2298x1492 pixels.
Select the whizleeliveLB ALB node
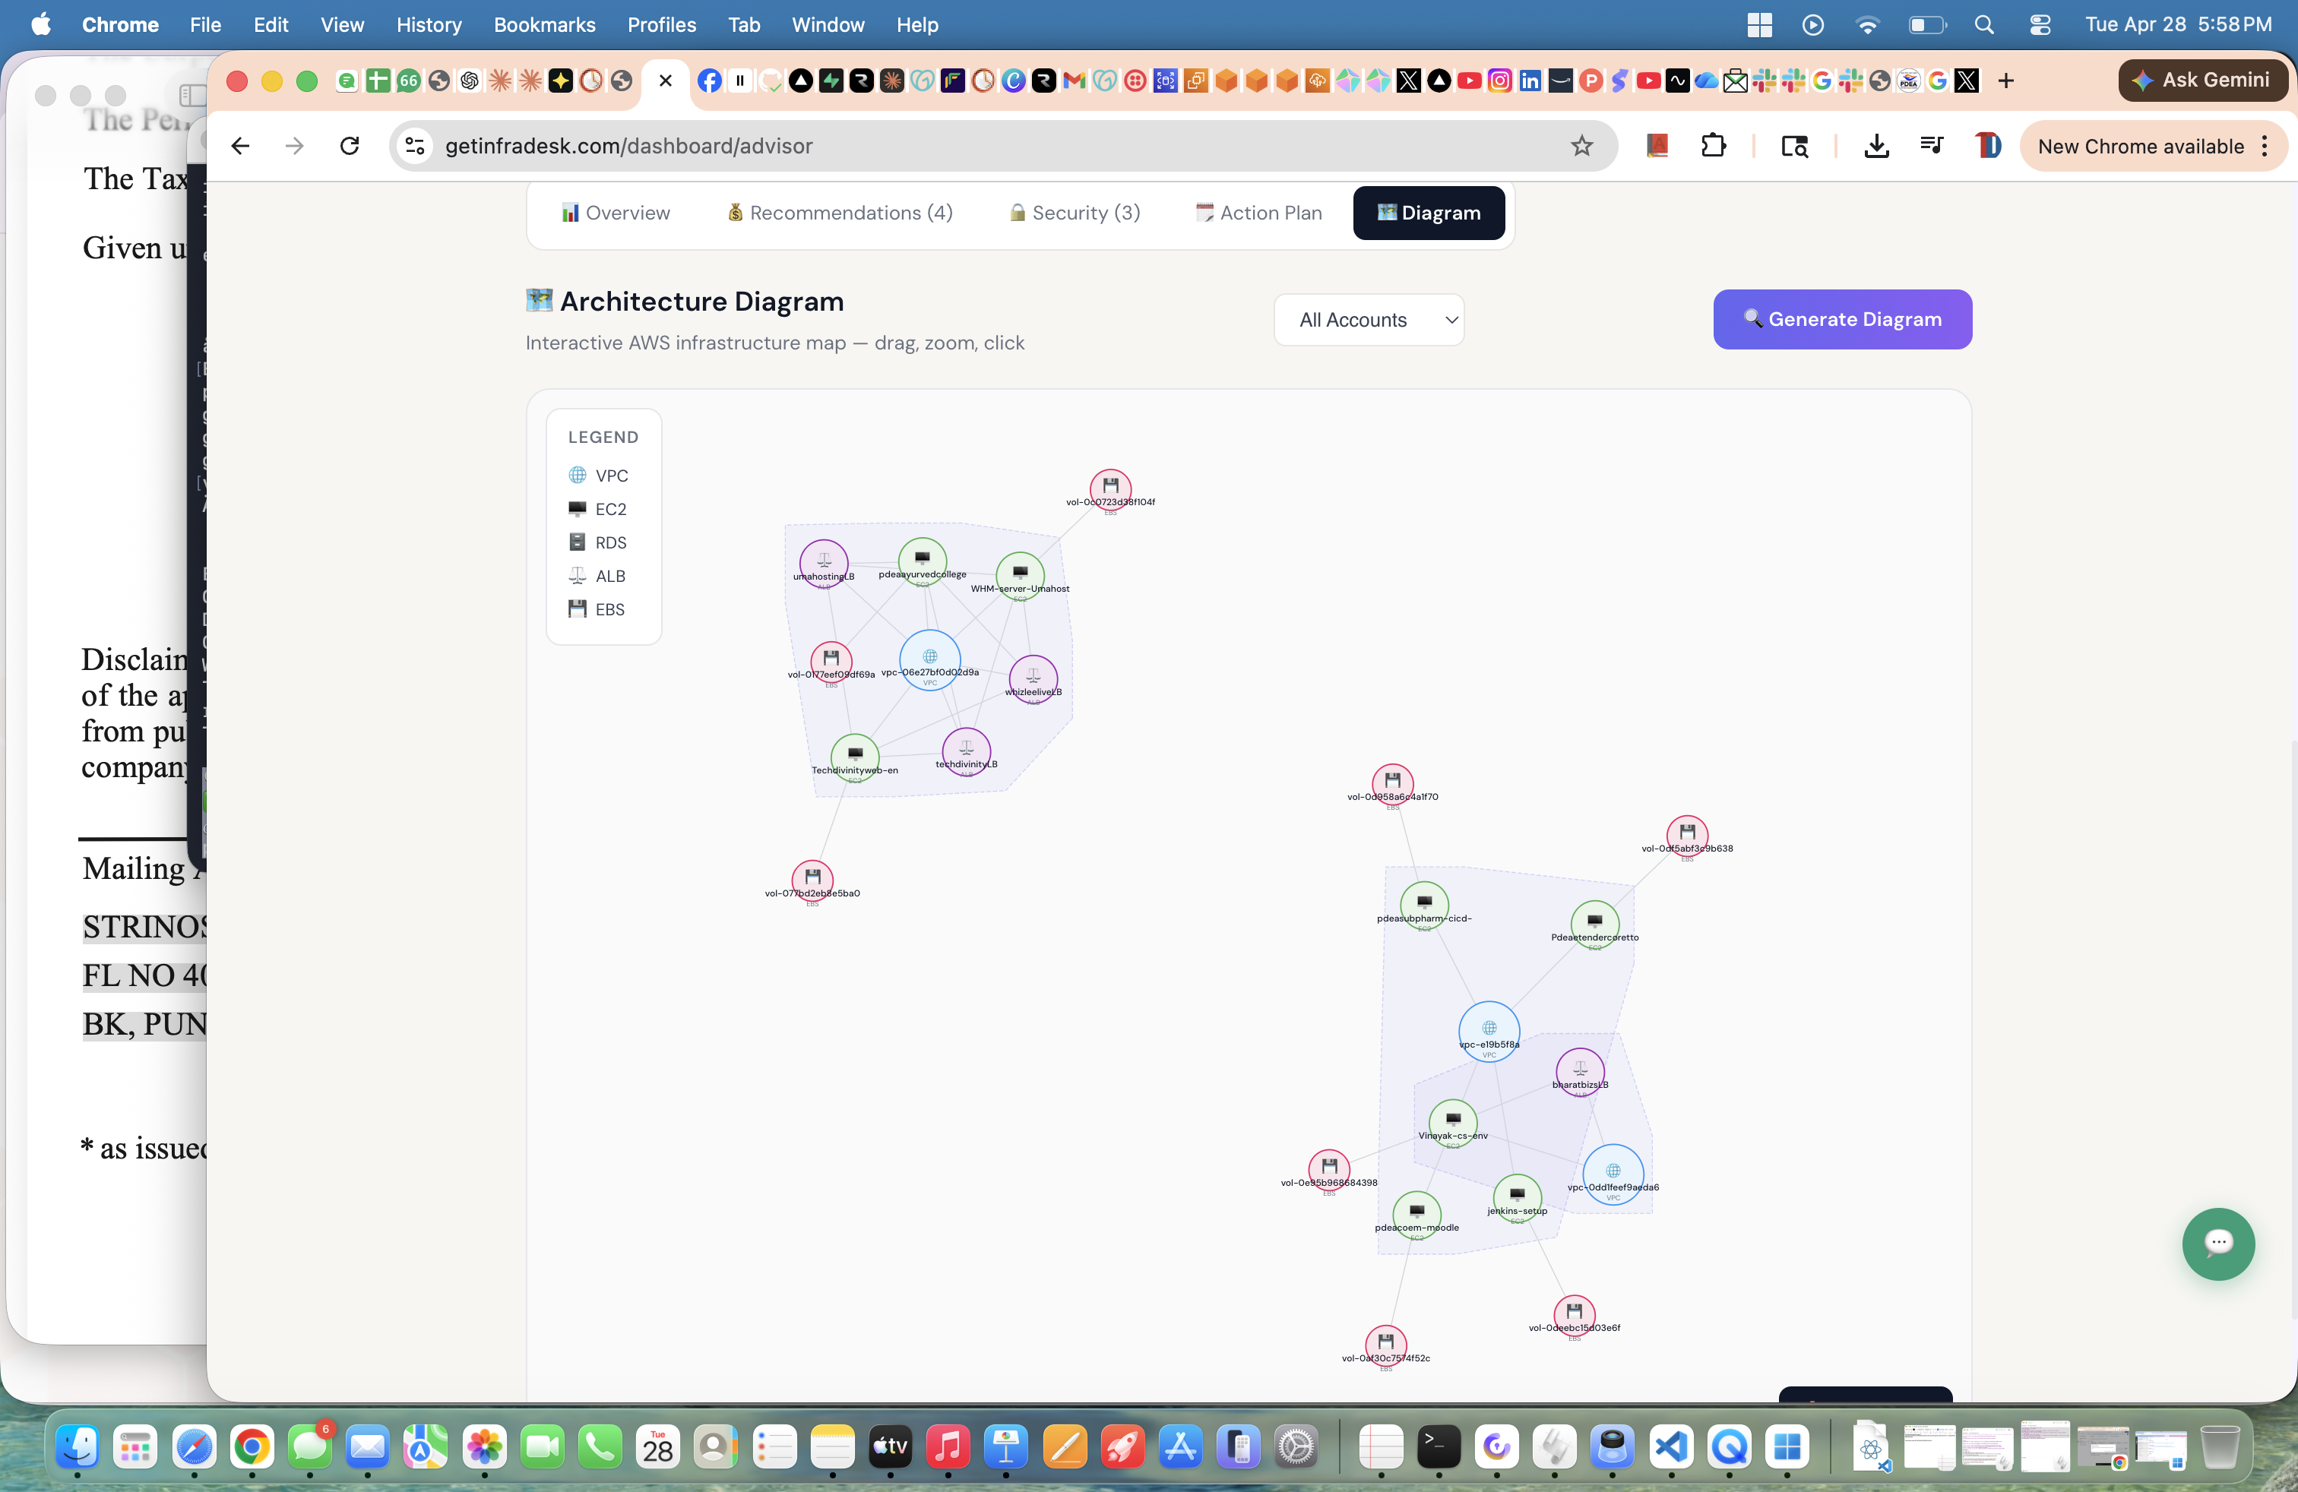(1033, 679)
